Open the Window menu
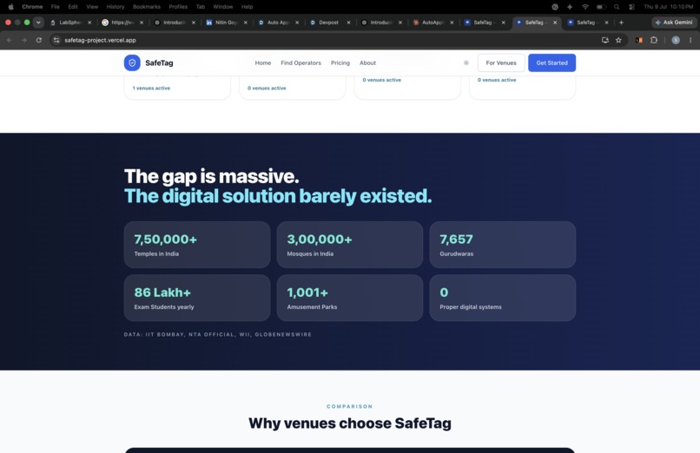This screenshot has height=453, width=700. point(223,7)
